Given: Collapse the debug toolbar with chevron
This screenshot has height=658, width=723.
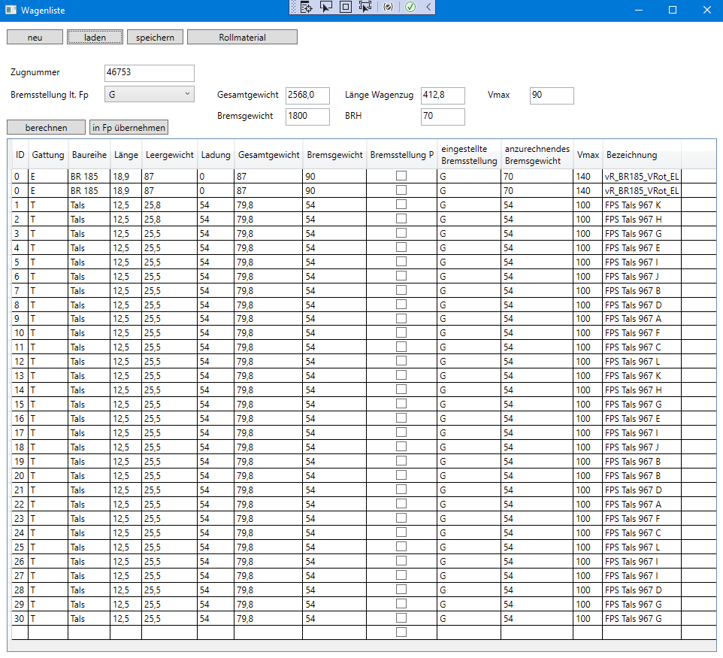Looking at the screenshot, I should 428,7.
